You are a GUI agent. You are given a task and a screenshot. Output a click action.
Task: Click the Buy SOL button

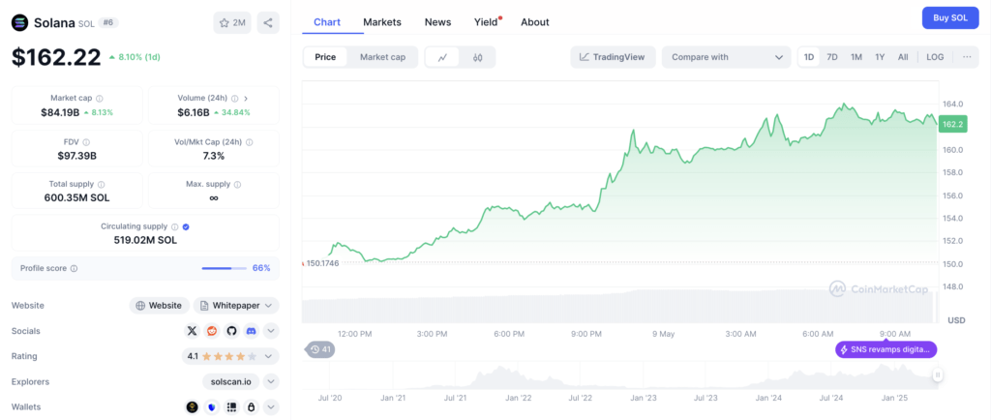[950, 17]
